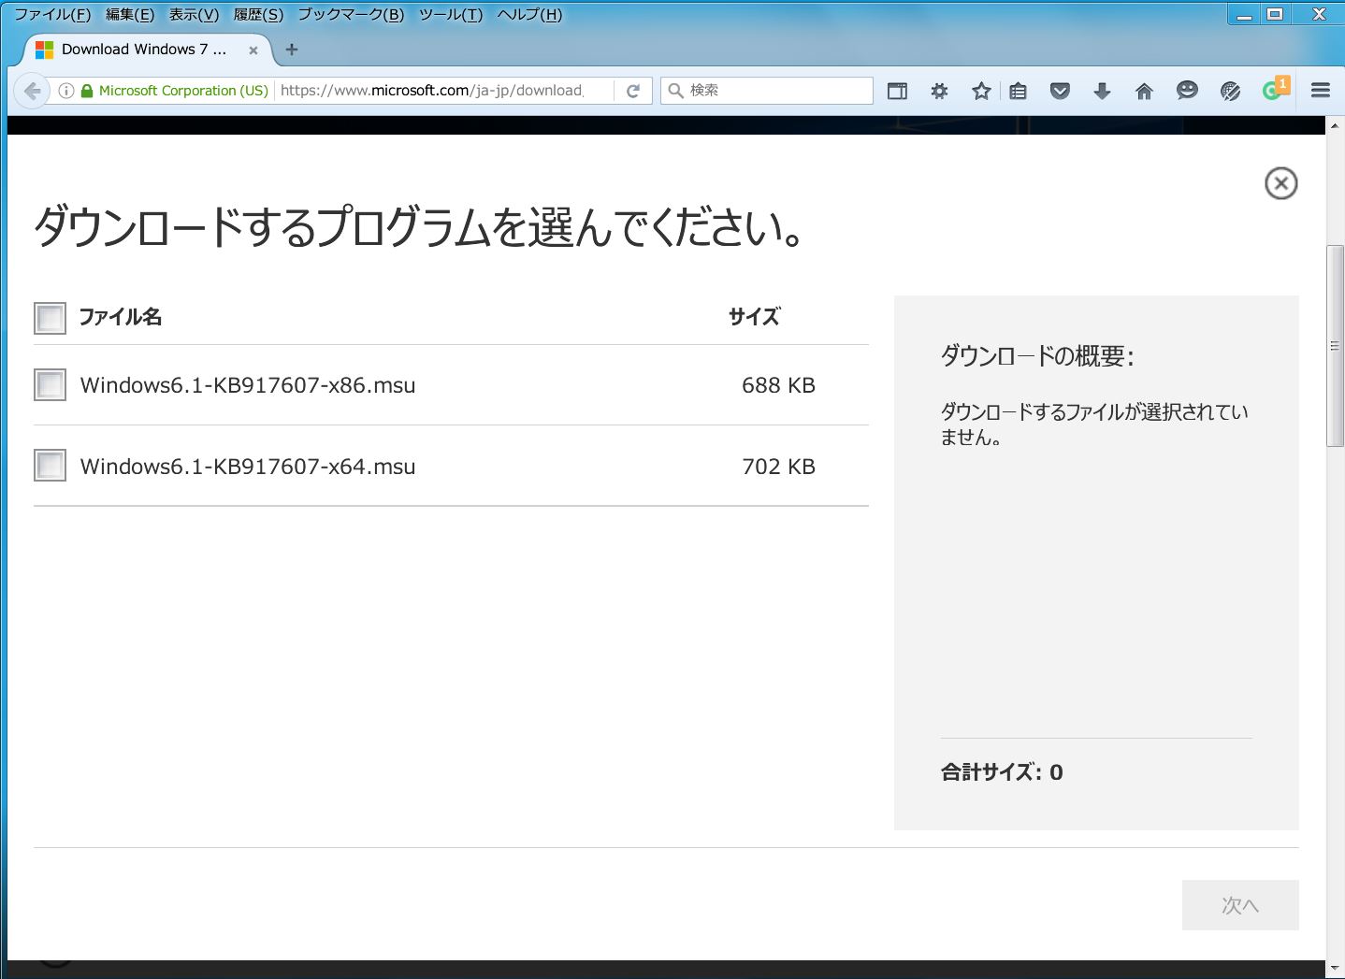Open the green extension icon with badge
Screen dimensions: 1345x979
tap(1275, 89)
